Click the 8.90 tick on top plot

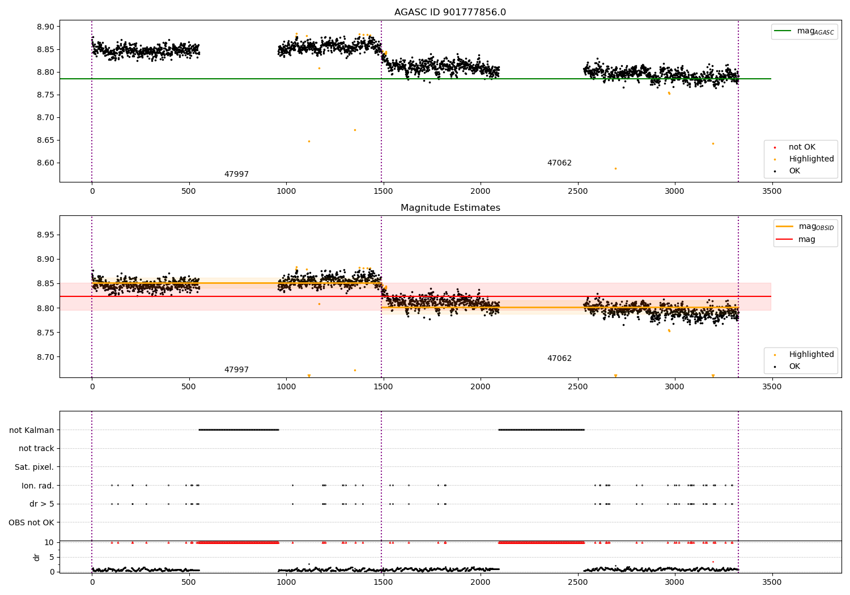pos(44,27)
